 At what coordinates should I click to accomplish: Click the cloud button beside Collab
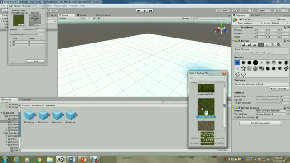[234, 11]
